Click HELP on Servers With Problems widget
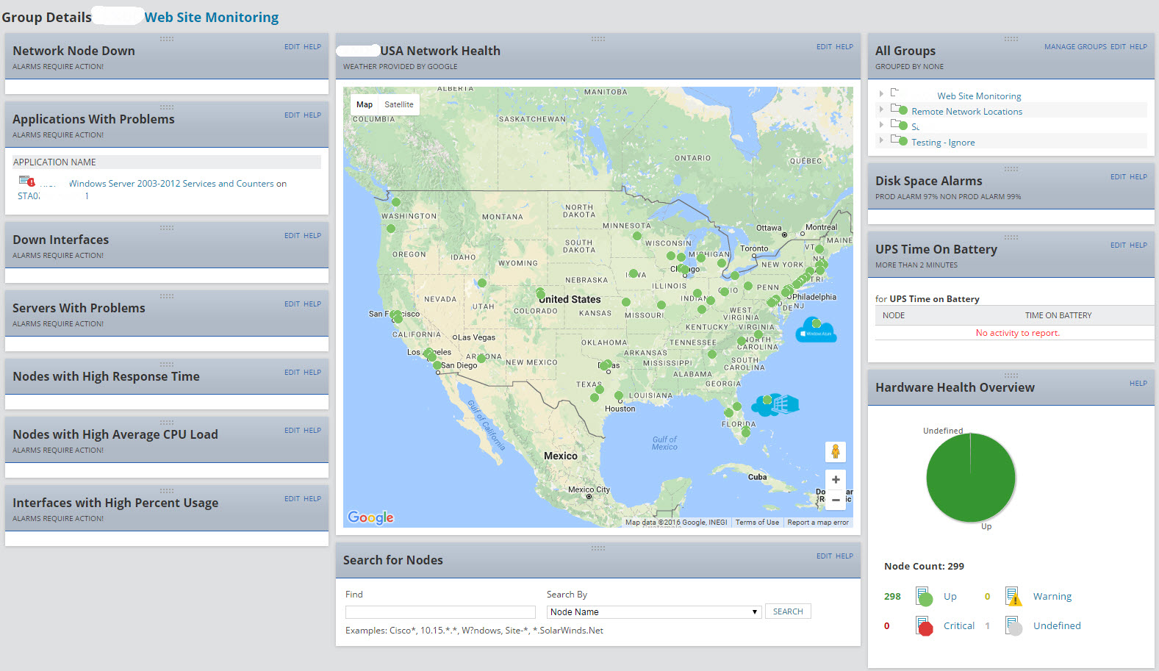The image size is (1159, 671). (x=312, y=304)
